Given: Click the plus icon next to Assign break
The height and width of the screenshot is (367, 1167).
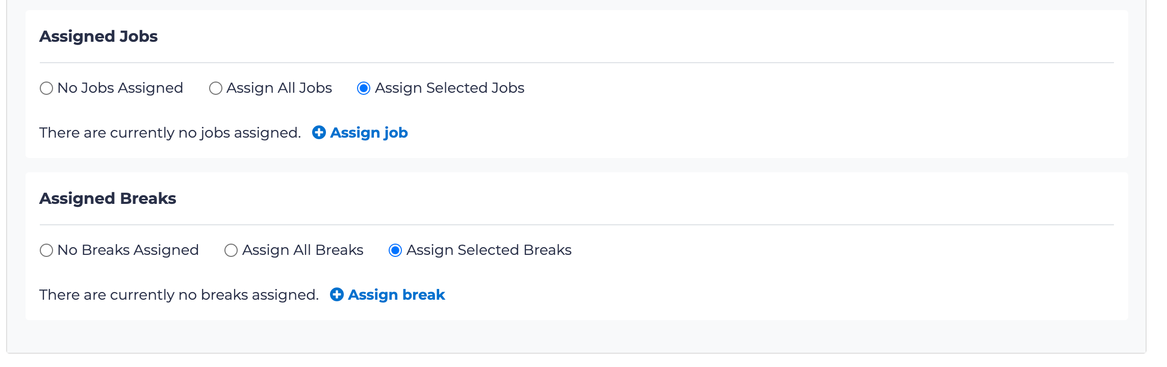Looking at the screenshot, I should coord(336,295).
